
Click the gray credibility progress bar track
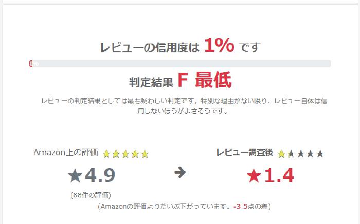pos(180,64)
